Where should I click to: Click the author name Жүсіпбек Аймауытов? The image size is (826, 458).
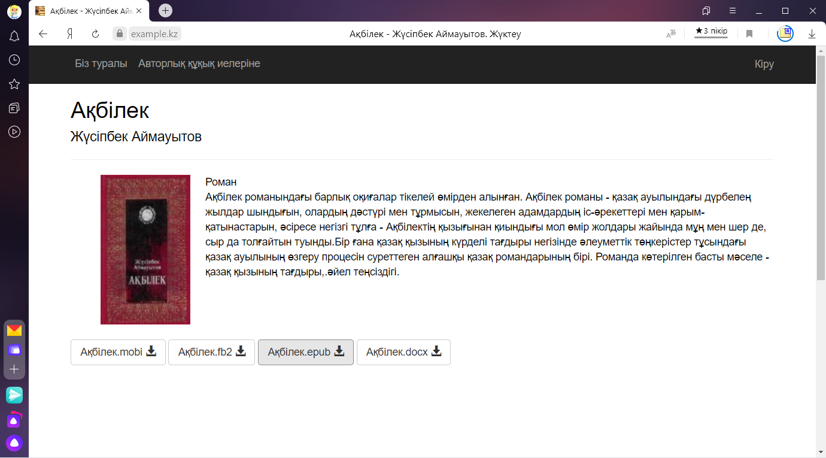(136, 137)
